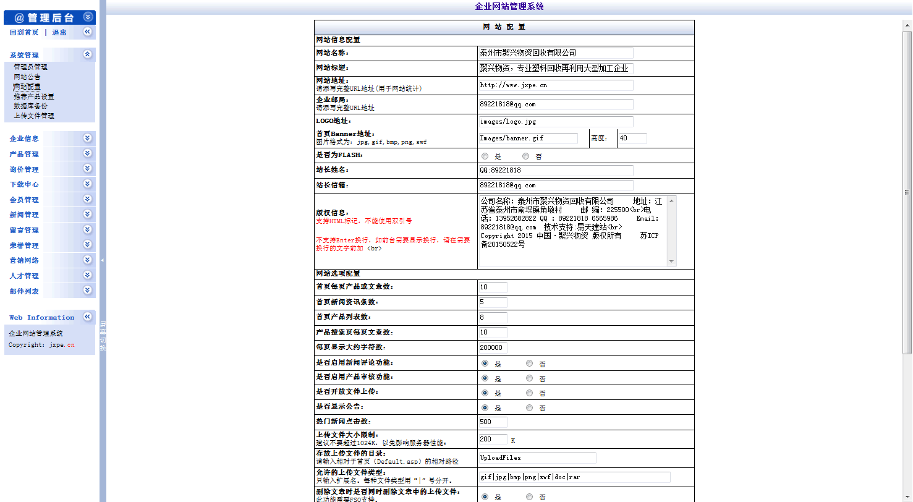The width and height of the screenshot is (913, 502).
Task: Open 管理员管理 in the sidebar
Action: (x=30, y=67)
